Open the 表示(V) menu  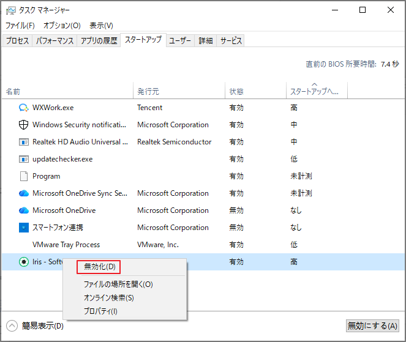click(101, 26)
